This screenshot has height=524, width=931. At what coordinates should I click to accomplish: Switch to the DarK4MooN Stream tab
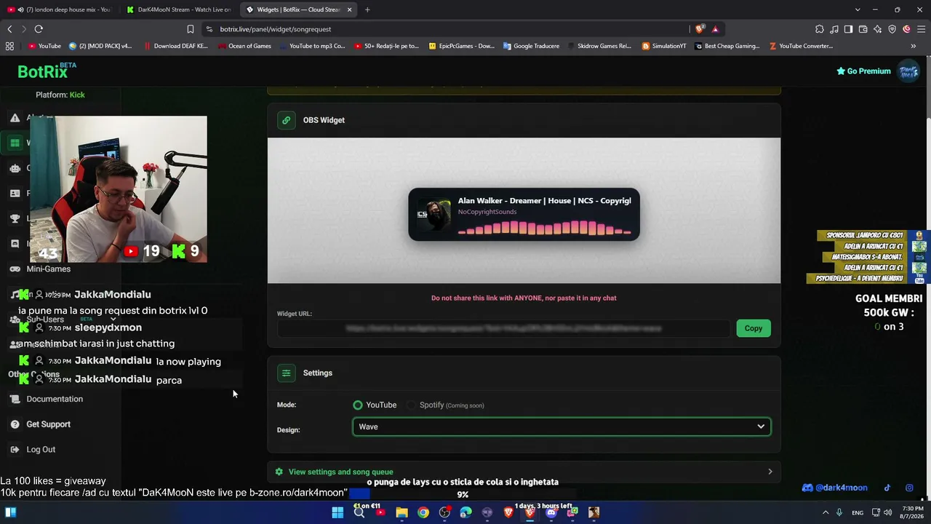tap(178, 9)
